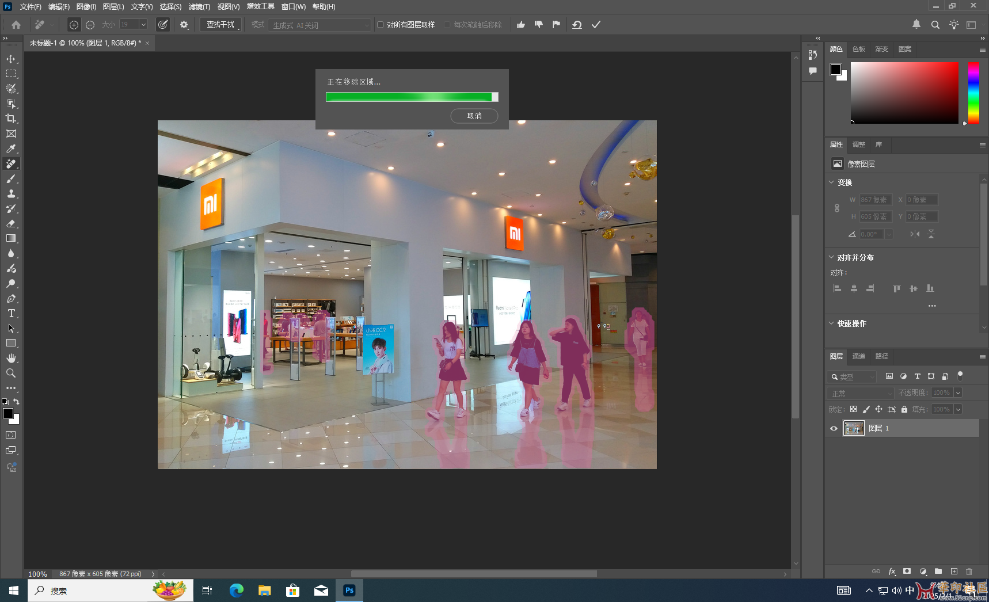Select the Horizontal Type tool
This screenshot has width=989, height=602.
click(11, 313)
